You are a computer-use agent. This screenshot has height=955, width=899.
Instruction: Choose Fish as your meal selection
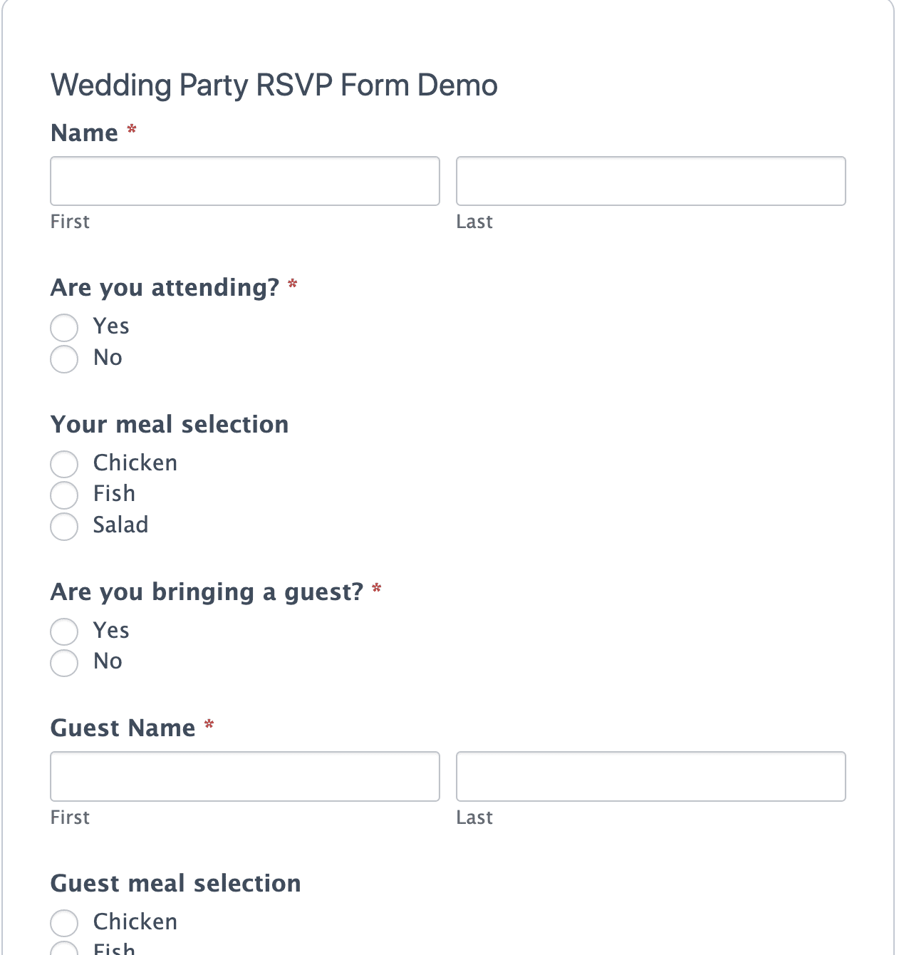(x=63, y=495)
